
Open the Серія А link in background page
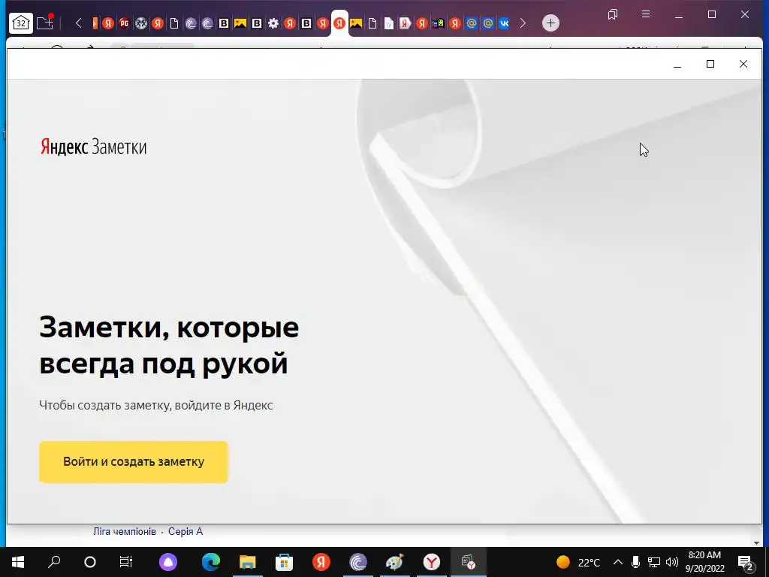tap(185, 531)
